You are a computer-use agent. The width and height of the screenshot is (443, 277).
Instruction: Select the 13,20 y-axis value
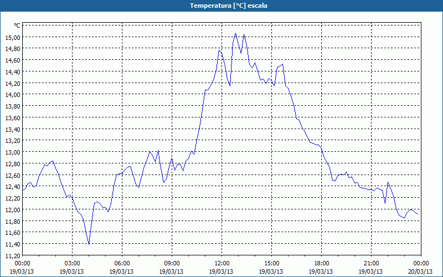(13, 141)
